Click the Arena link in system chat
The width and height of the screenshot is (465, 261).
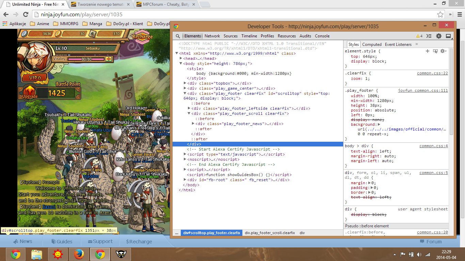tap(106, 212)
